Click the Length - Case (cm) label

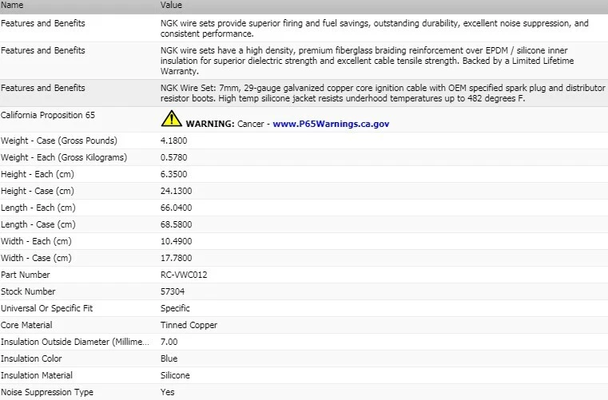pos(38,224)
